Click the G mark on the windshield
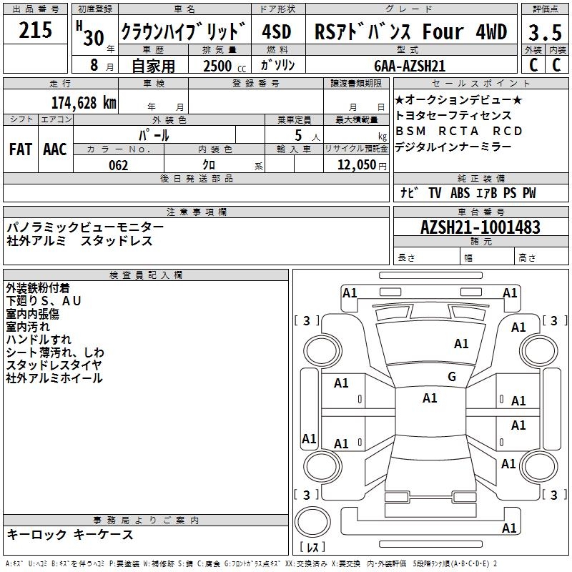 [x=451, y=377]
